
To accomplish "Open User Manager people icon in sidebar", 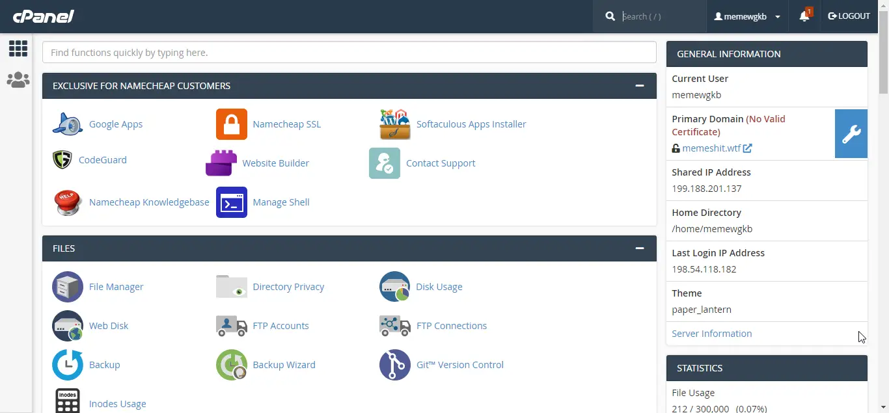I will tap(18, 80).
